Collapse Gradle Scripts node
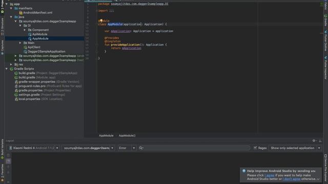This screenshot has width=328, height=184. (7, 68)
